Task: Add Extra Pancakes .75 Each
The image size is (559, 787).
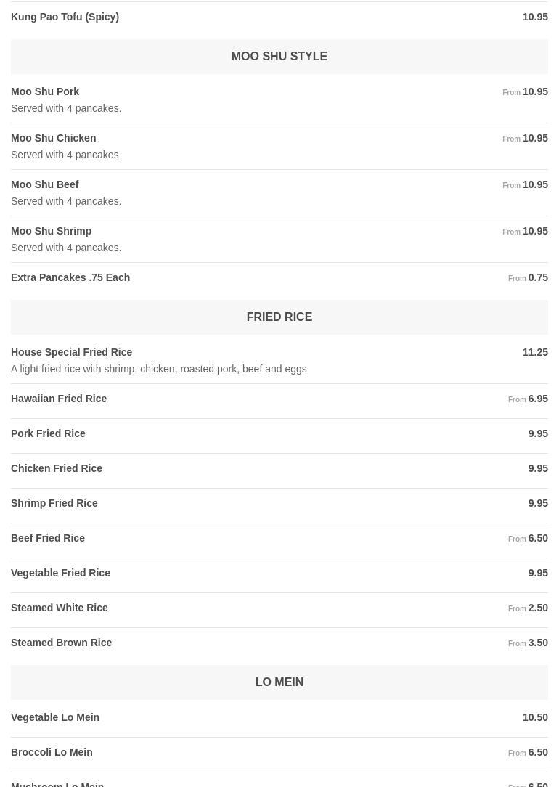Action: point(279,277)
